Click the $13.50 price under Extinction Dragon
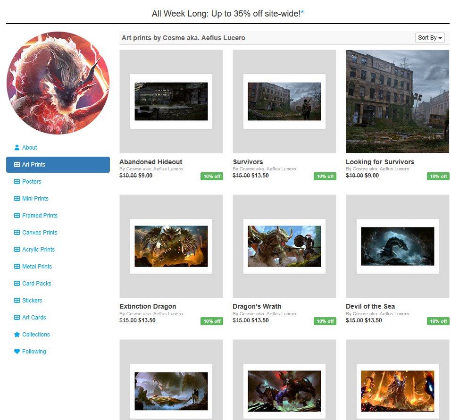 147,320
